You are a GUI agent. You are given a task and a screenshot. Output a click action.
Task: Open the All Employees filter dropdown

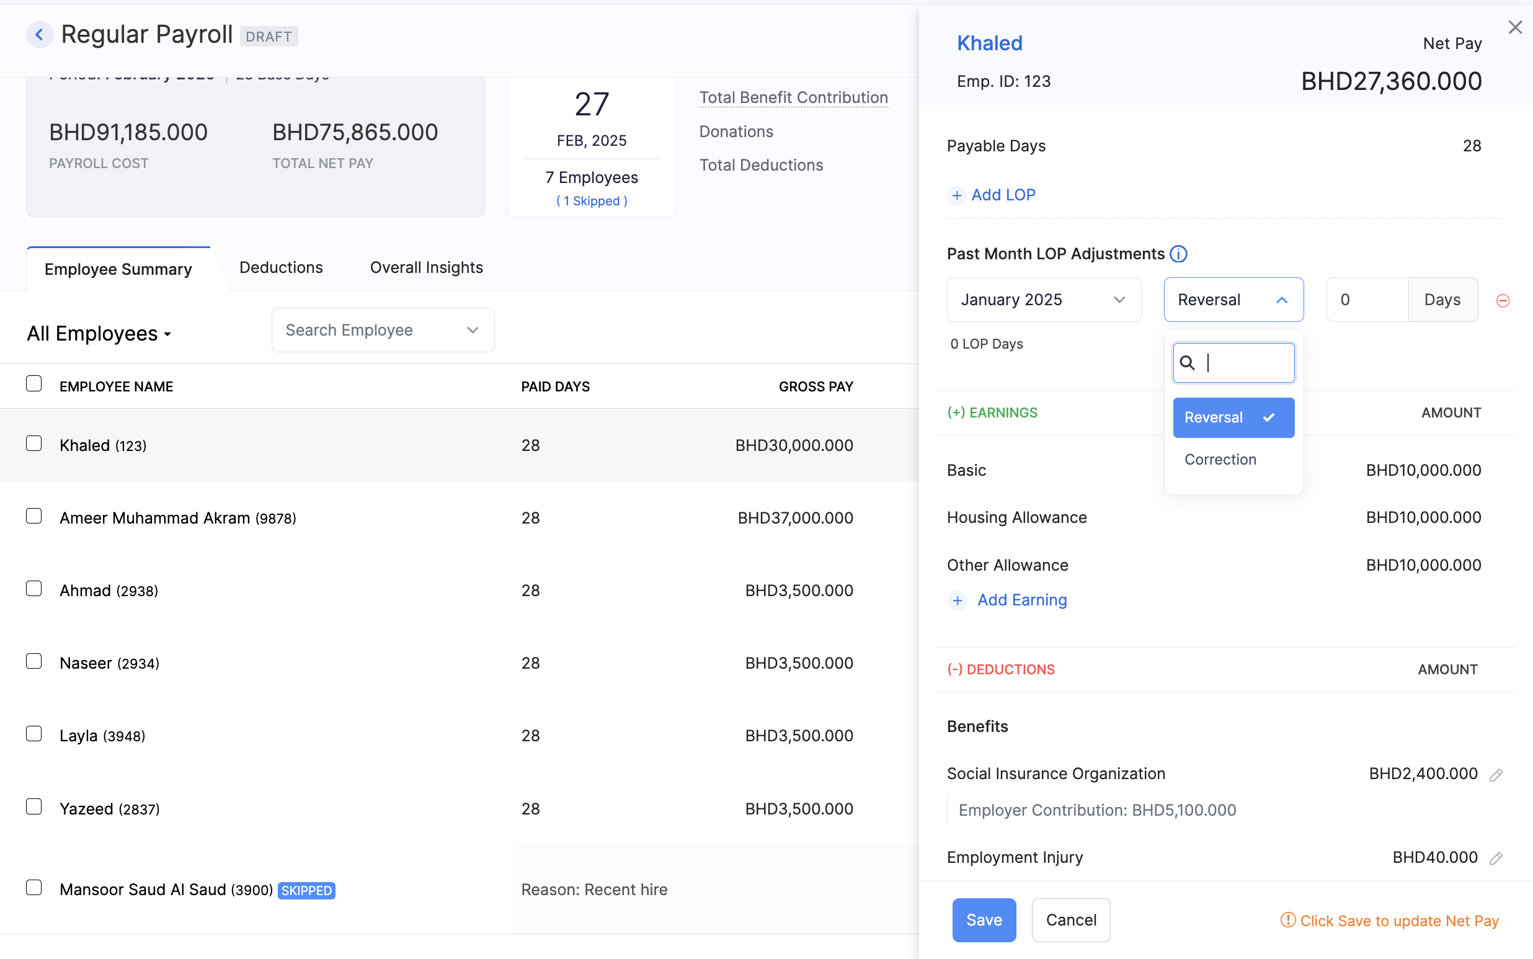pos(99,333)
